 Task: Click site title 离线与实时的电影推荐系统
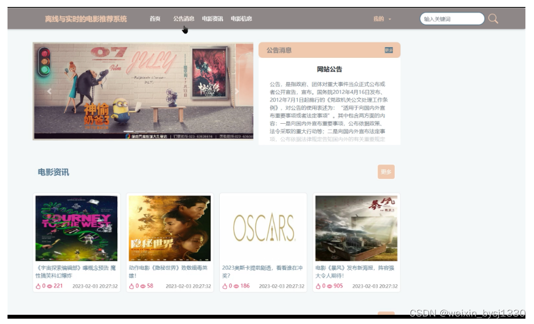86,19
